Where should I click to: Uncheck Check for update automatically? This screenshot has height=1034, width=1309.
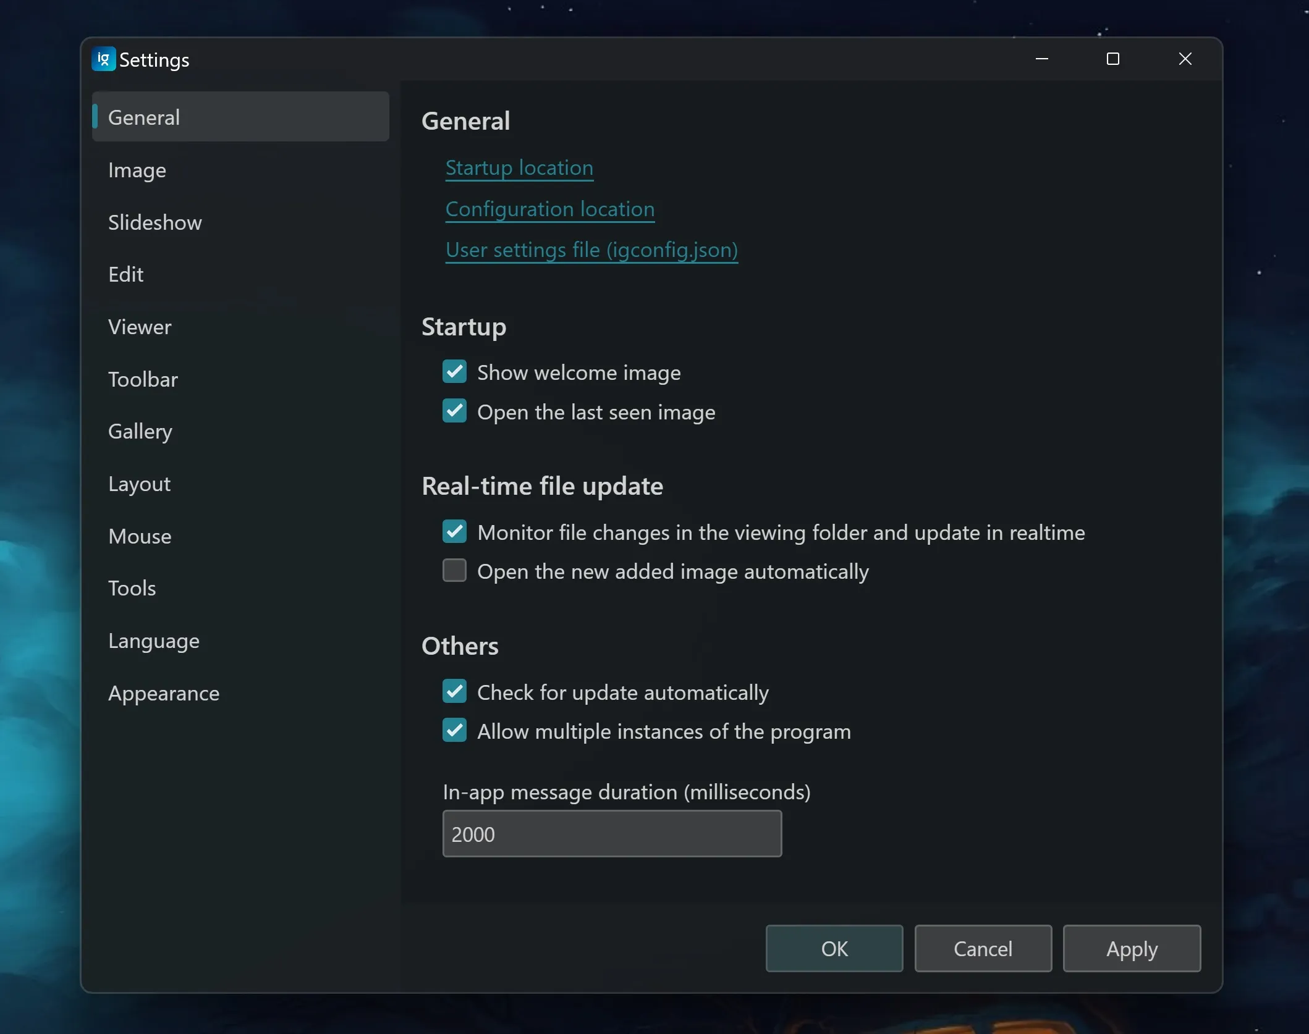click(x=454, y=692)
